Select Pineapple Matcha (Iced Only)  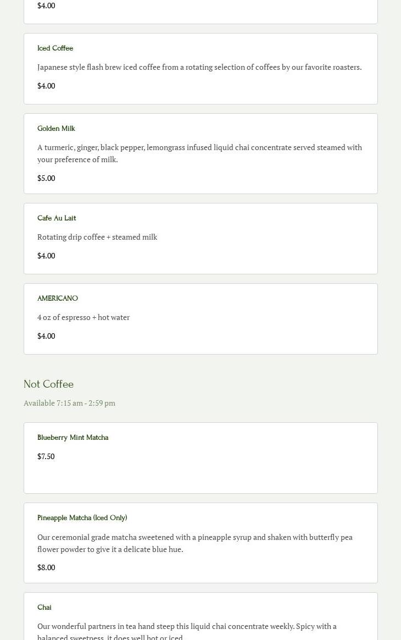(x=82, y=518)
